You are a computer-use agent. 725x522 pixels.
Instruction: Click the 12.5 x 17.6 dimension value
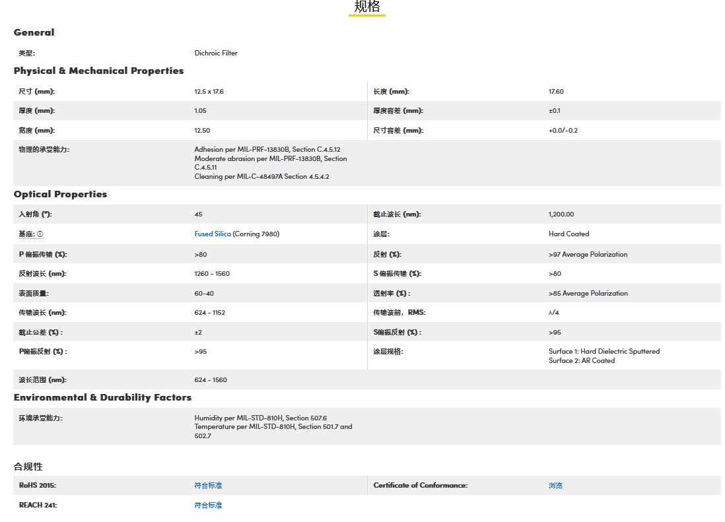point(209,92)
